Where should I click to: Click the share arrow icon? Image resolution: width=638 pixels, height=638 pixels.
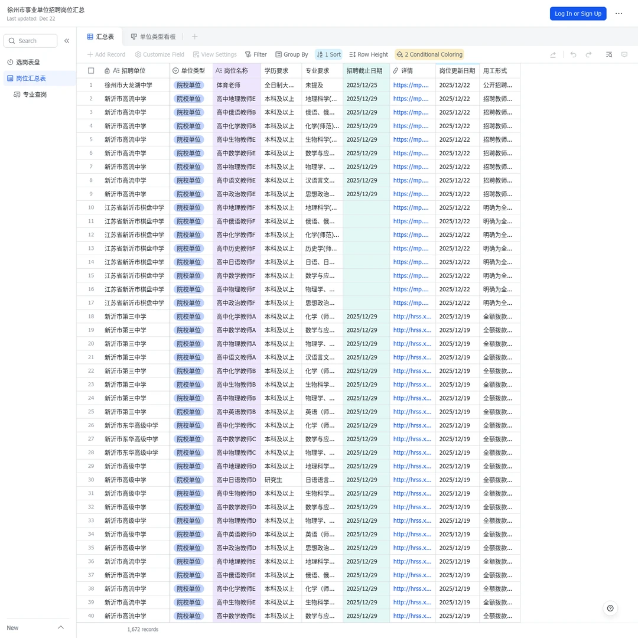click(553, 54)
